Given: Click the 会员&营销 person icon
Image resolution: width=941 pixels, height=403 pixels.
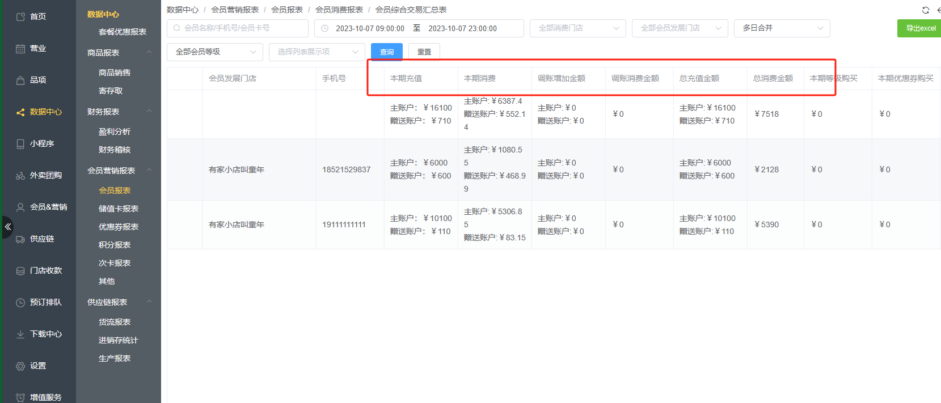Looking at the screenshot, I should pos(20,207).
